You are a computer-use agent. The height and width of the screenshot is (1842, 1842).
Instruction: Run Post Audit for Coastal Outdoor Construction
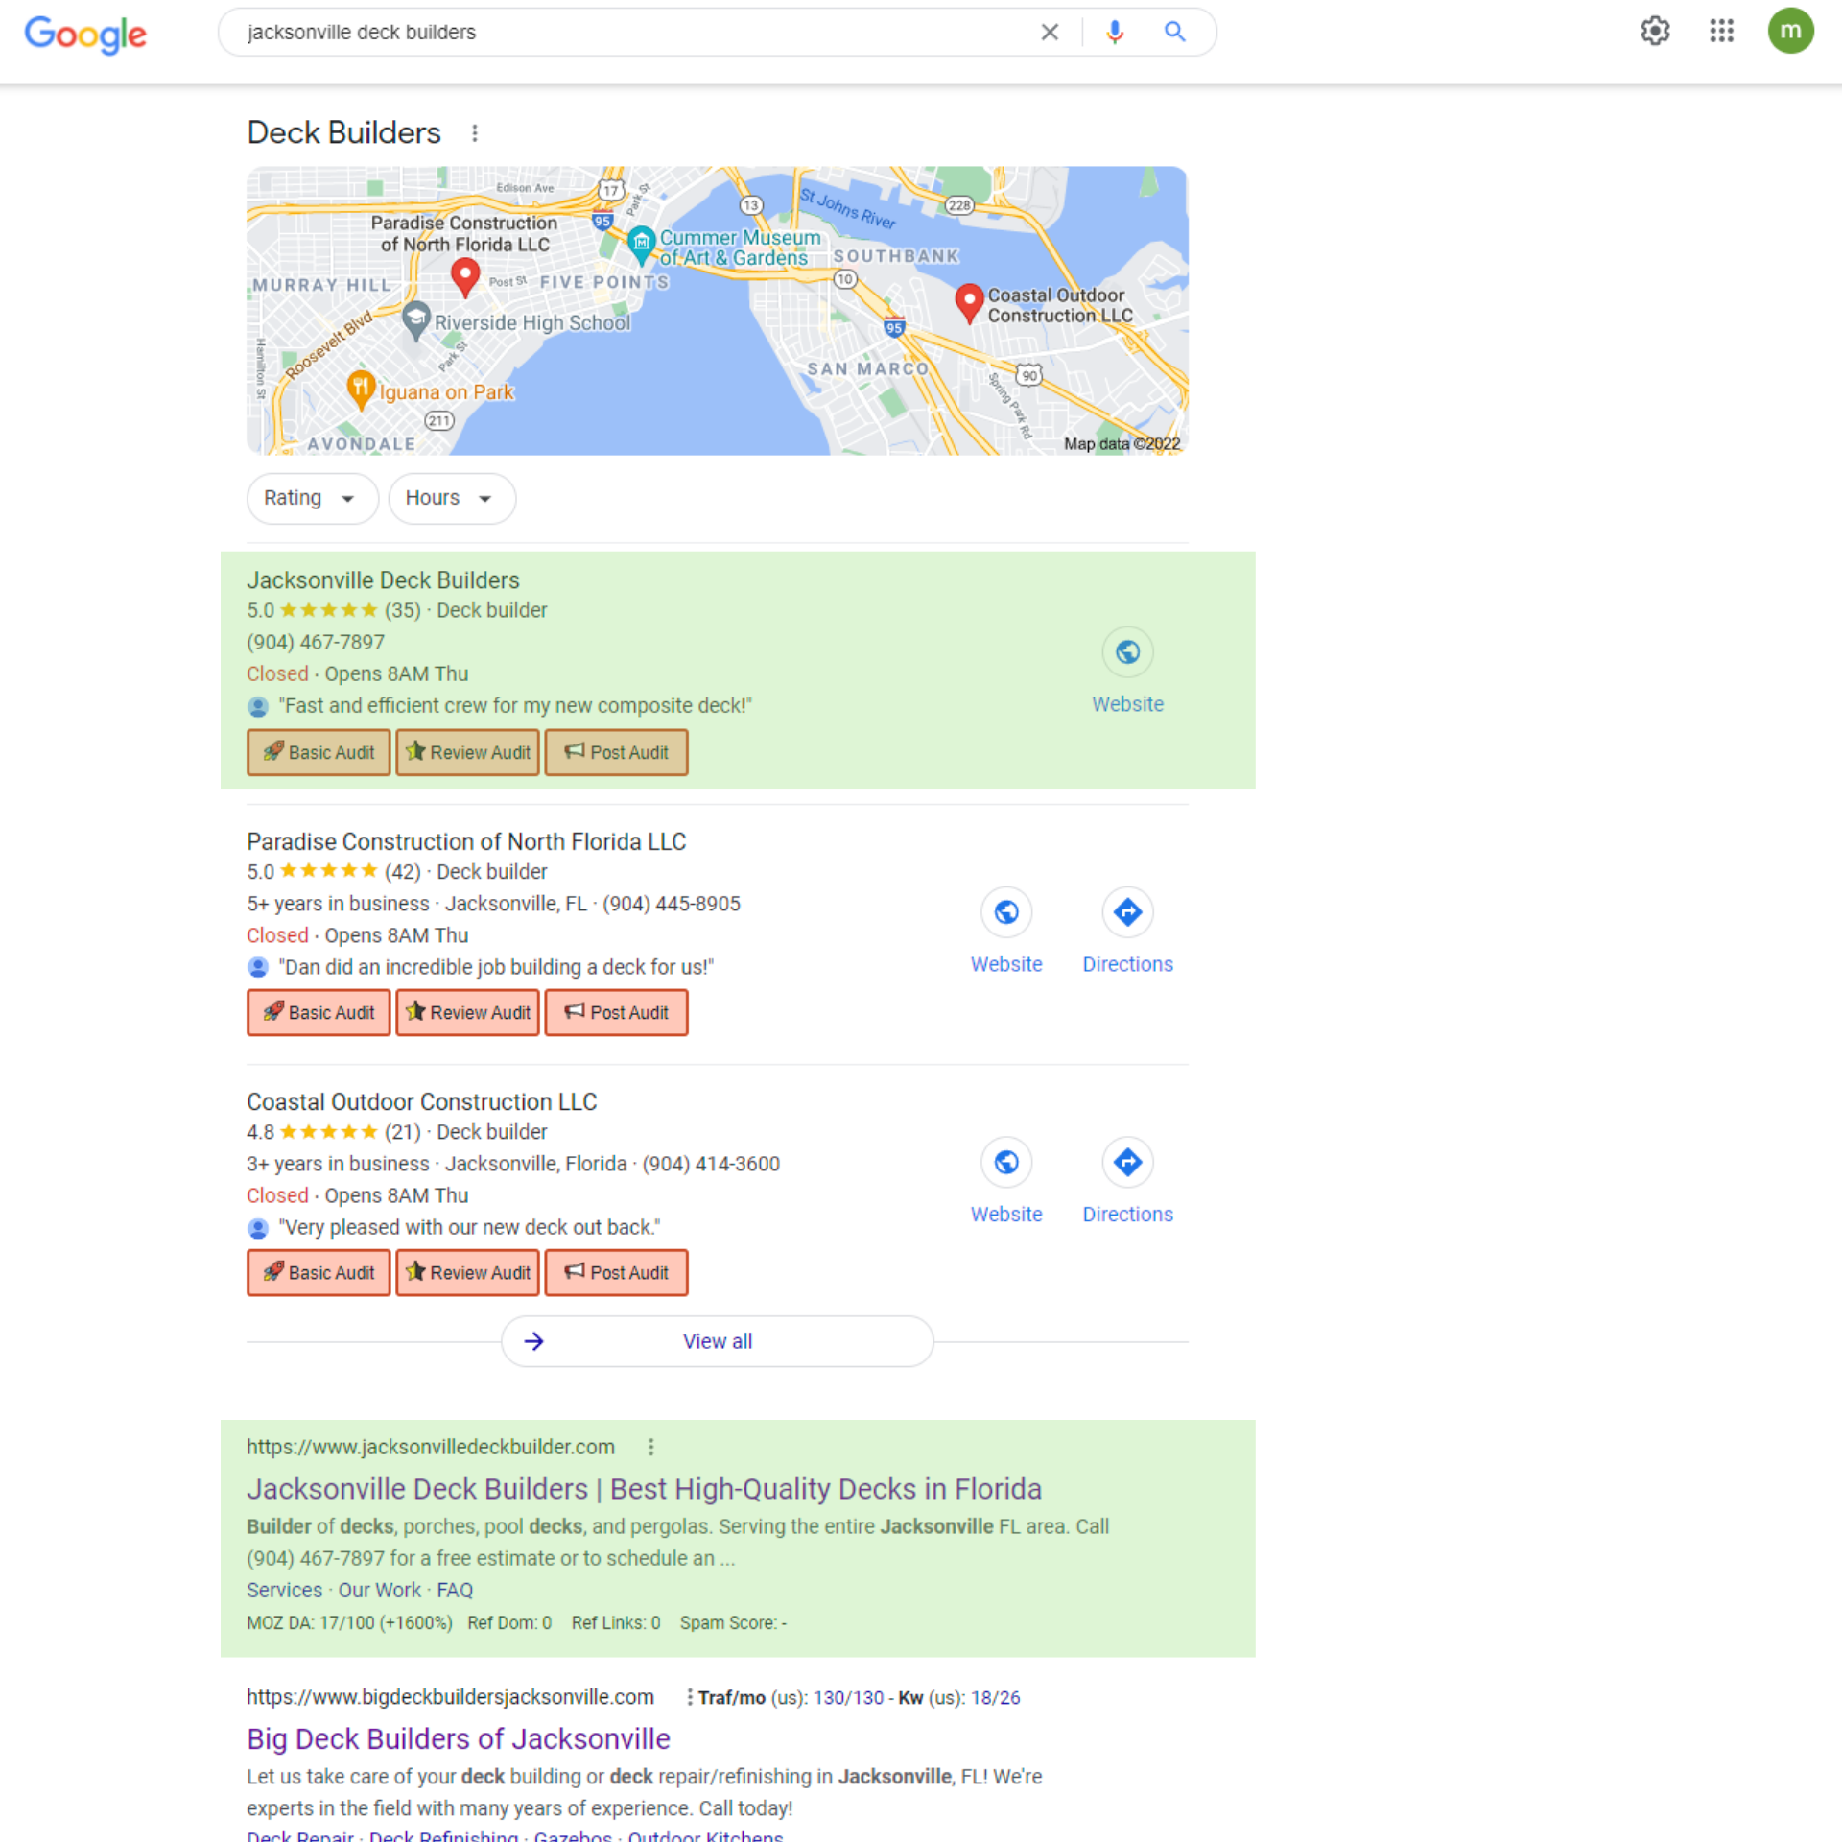click(x=616, y=1272)
